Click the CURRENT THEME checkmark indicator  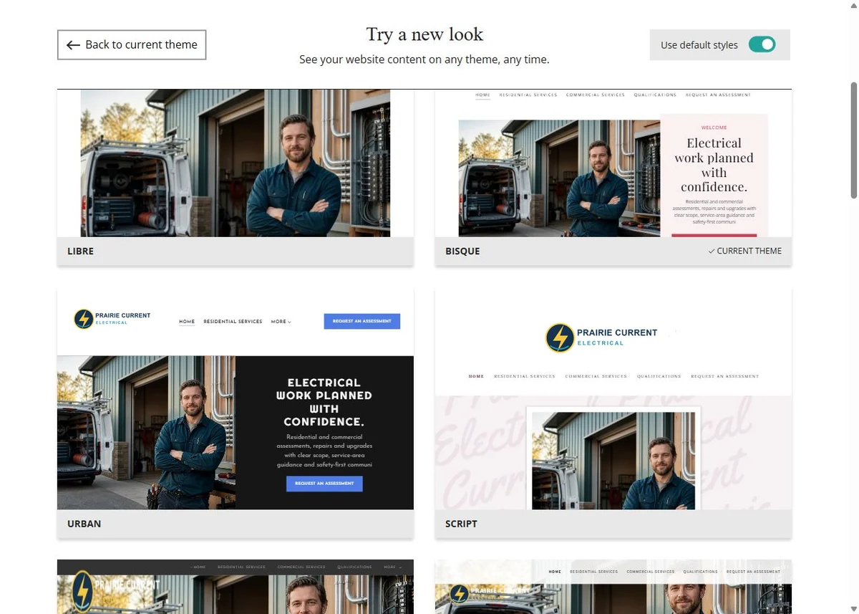pos(744,251)
